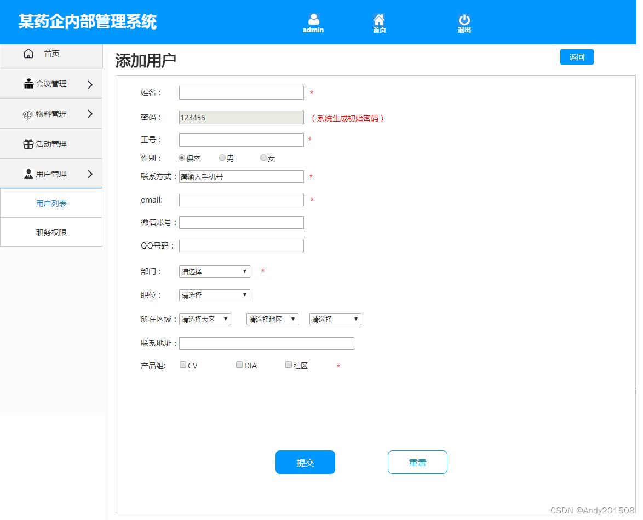Click the disabled 密码 field showing 123456
The width and height of the screenshot is (643, 520).
(242, 118)
